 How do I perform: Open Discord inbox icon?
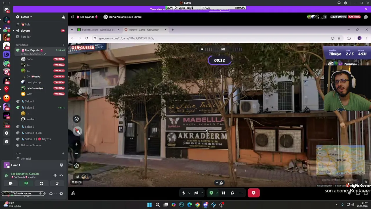[339, 3]
